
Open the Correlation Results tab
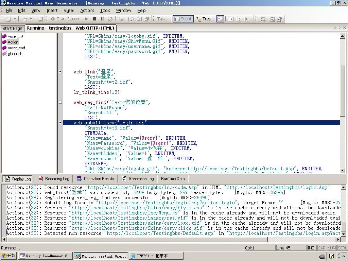coord(95,179)
